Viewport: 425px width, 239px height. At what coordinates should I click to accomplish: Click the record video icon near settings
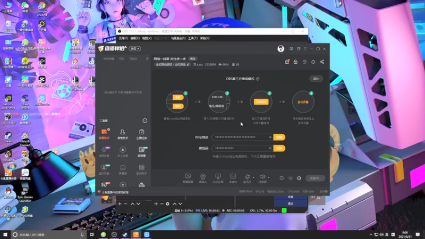282,178
